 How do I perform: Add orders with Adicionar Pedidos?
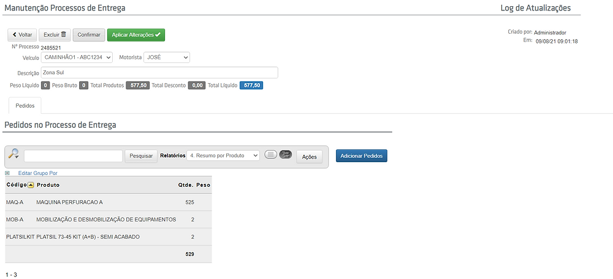[x=362, y=155]
